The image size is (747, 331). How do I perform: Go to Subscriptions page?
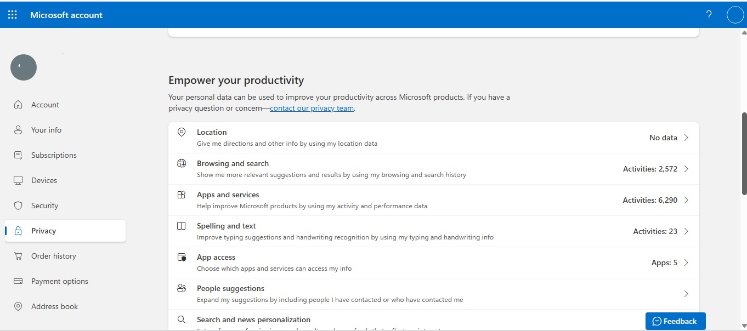point(65,155)
